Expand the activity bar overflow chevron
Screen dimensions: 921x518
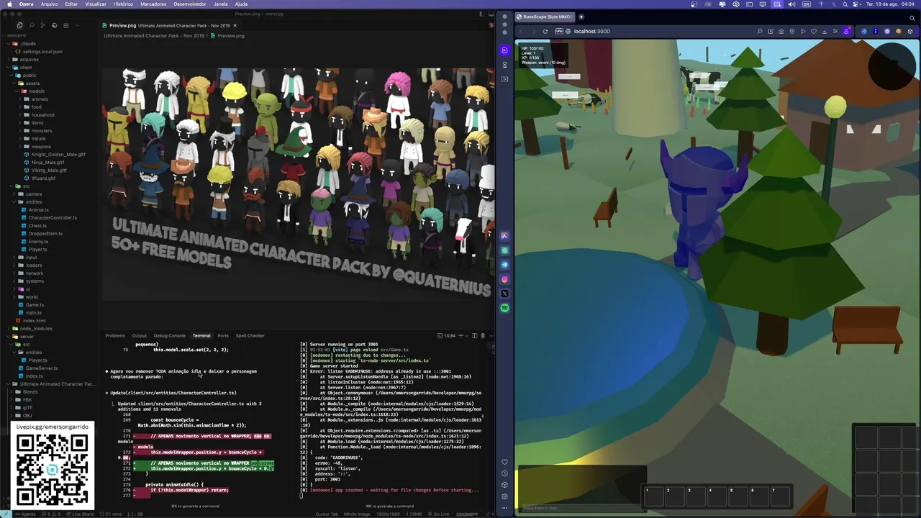click(76, 25)
